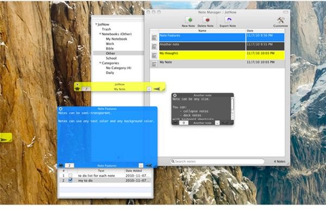This screenshot has width=326, height=210.
Task: Click the note icon beside My thoughts row
Action: (154, 55)
